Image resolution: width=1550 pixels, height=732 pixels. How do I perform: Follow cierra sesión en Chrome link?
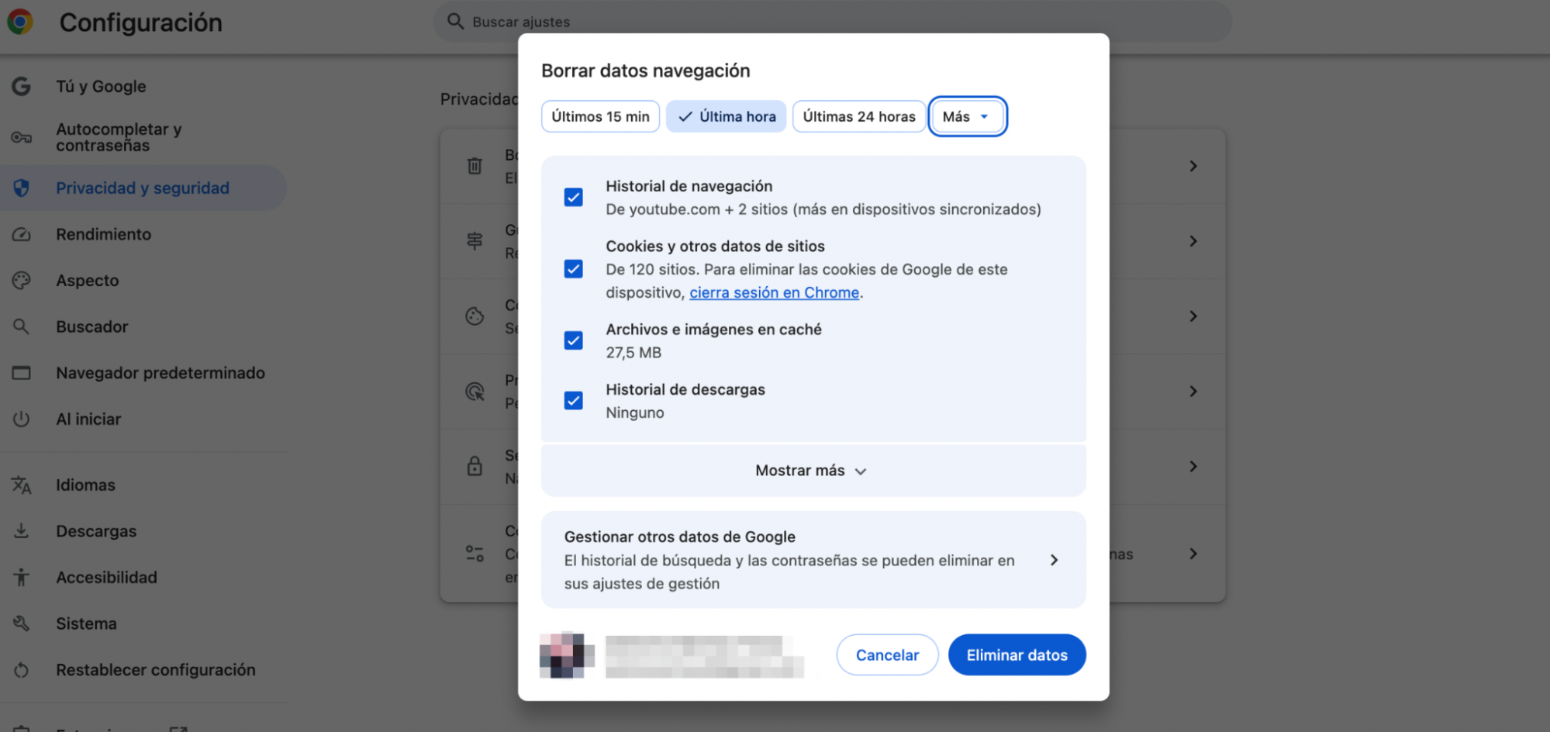point(774,292)
